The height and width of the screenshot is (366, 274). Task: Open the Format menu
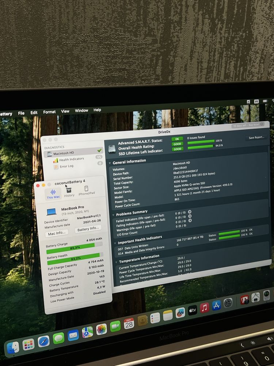(x=49, y=112)
